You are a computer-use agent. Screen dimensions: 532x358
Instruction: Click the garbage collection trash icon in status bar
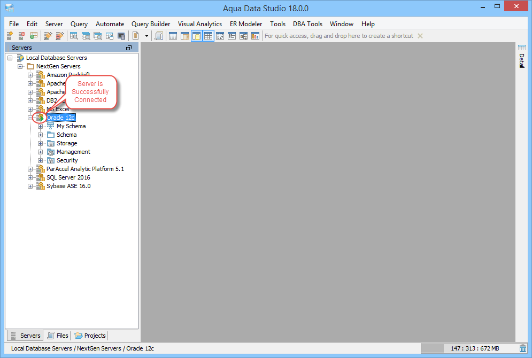[523, 348]
